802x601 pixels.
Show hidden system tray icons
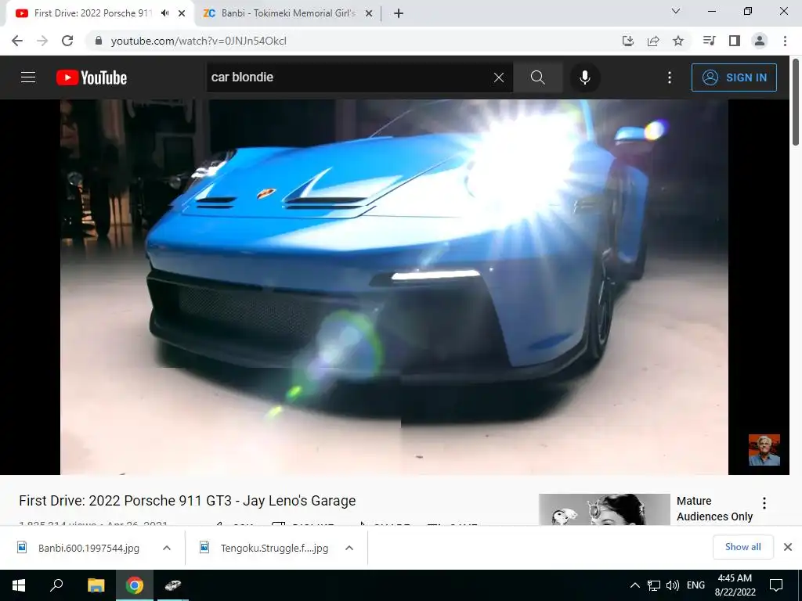634,585
